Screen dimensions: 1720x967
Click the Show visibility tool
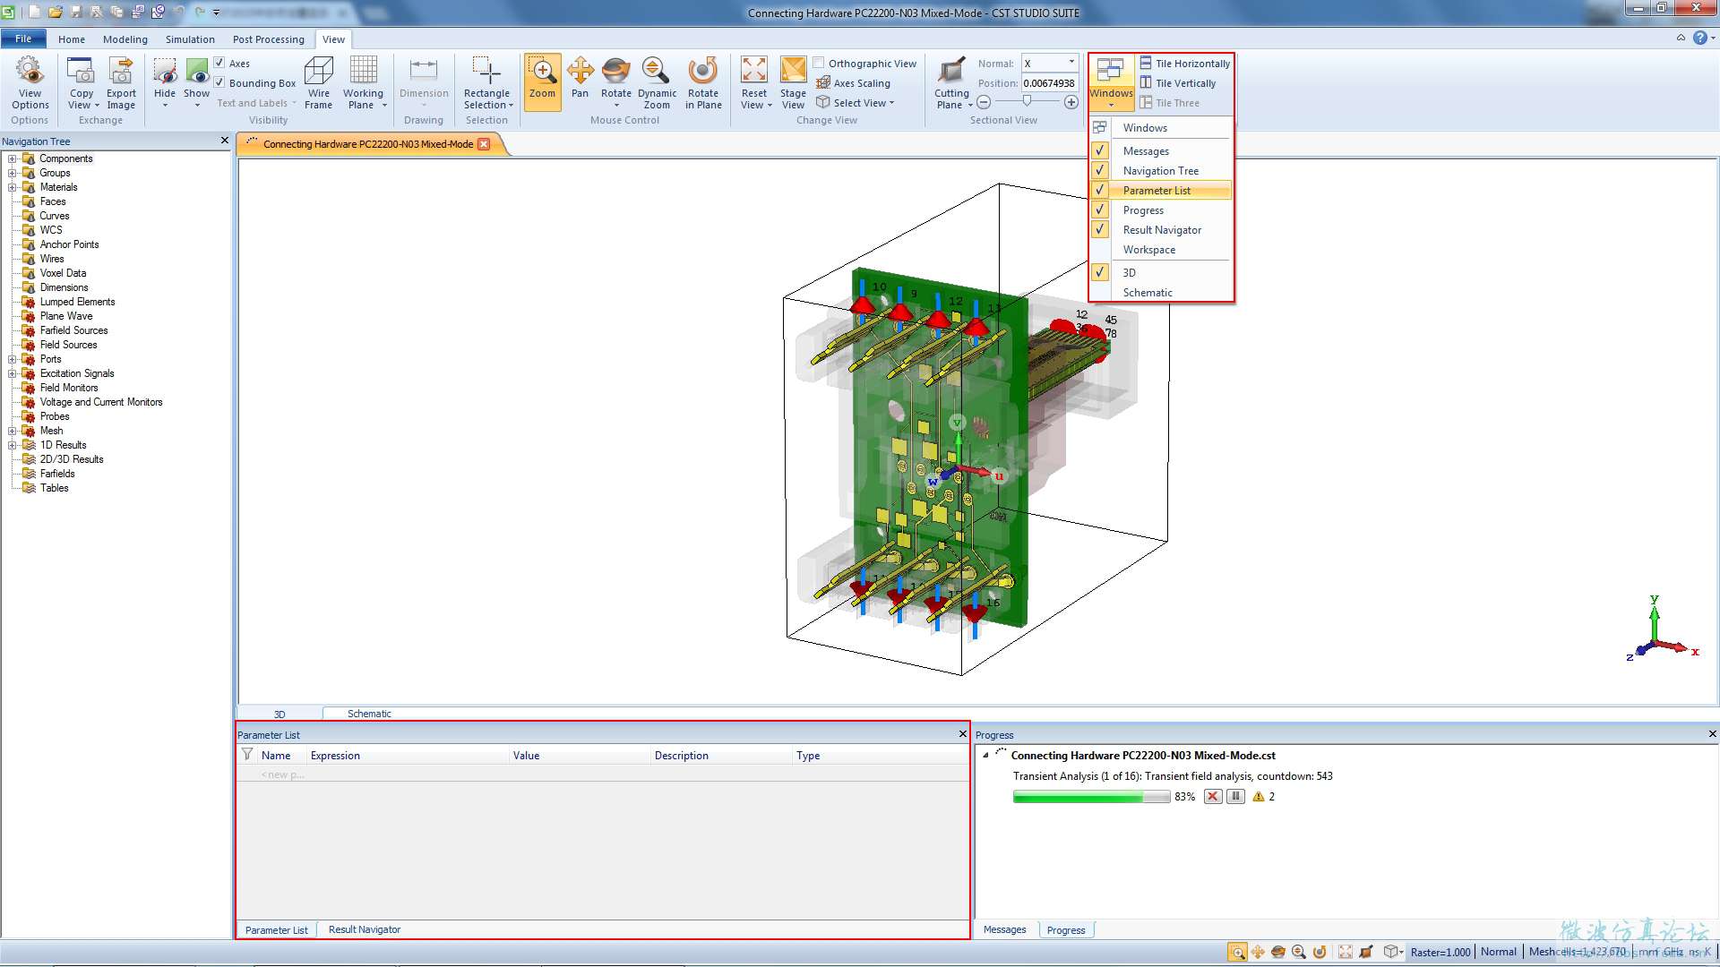(196, 83)
